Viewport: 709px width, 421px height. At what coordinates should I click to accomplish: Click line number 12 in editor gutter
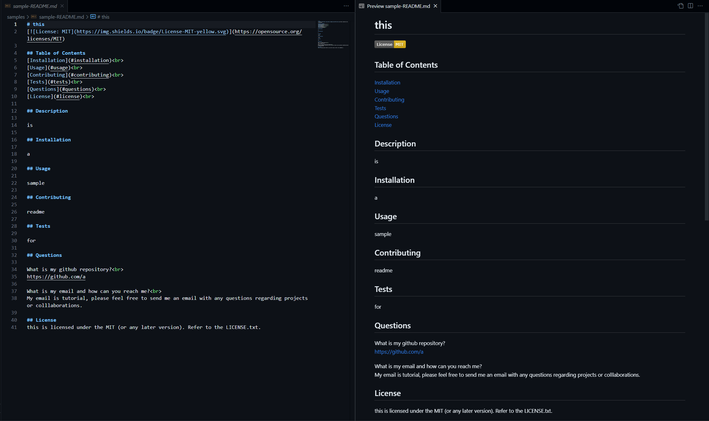point(14,111)
